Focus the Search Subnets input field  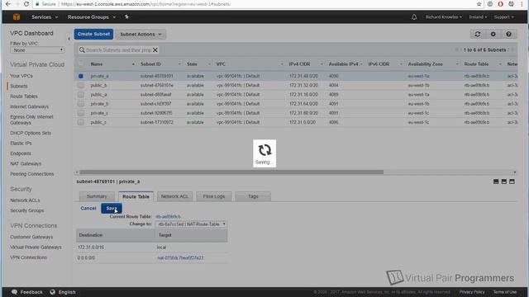pyautogui.click(x=118, y=49)
